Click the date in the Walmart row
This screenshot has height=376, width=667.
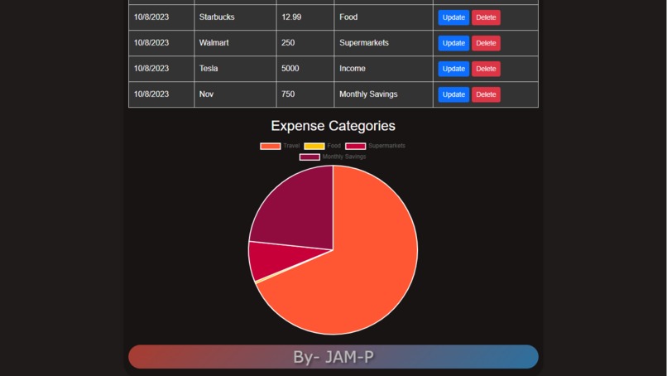tap(151, 43)
